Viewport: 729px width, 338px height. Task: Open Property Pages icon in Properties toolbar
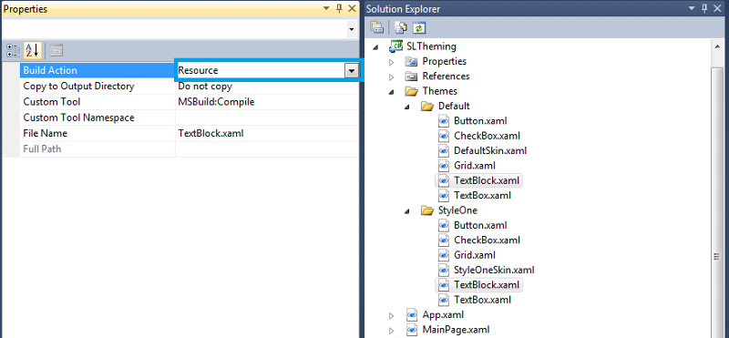click(56, 50)
